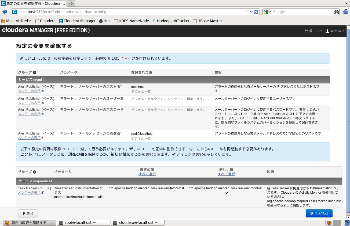The height and width of the screenshot is (226, 350).
Task: Click すべて選択 under 新しい値
Action: click(x=226, y=174)
